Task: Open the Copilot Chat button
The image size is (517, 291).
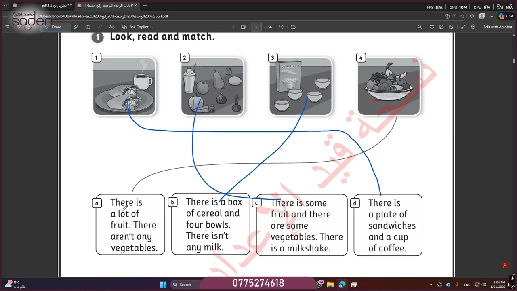Action: (x=506, y=16)
